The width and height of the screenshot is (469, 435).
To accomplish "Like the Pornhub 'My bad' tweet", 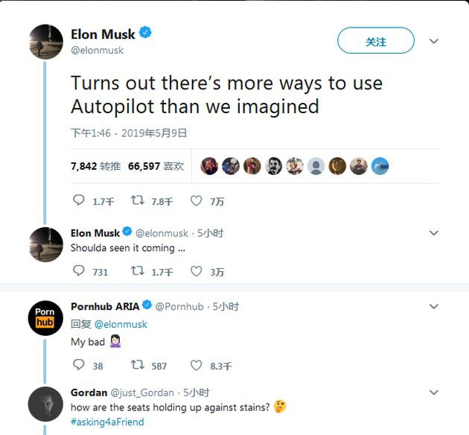I will [x=197, y=365].
